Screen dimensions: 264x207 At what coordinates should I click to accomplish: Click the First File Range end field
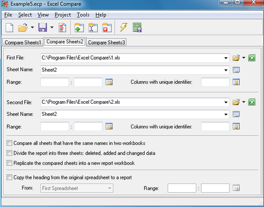pyautogui.click(x=88, y=82)
